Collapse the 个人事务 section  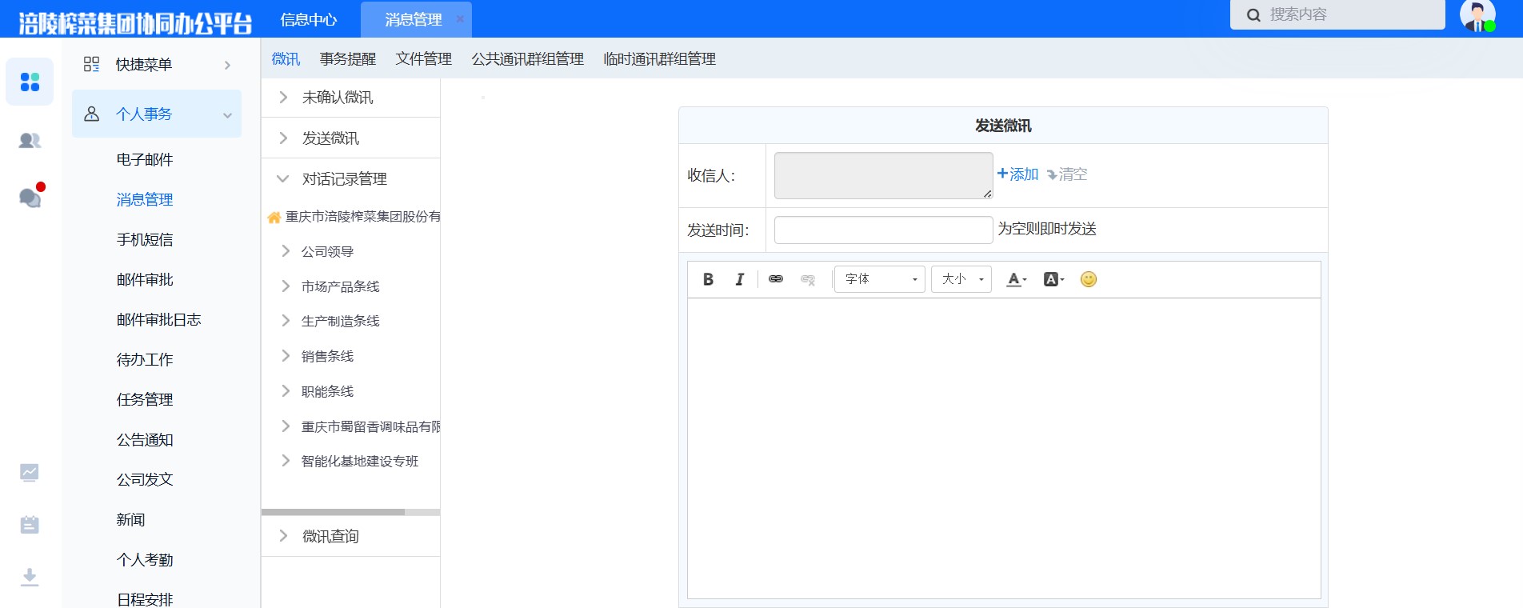click(227, 114)
